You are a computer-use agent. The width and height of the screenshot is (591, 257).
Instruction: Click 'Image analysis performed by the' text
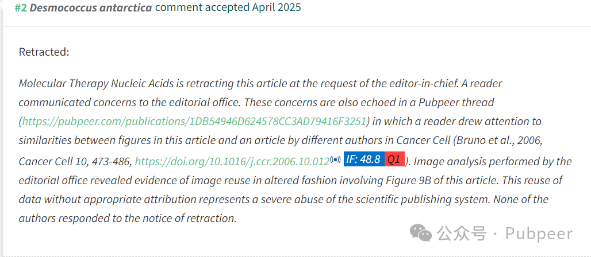tap(493, 161)
